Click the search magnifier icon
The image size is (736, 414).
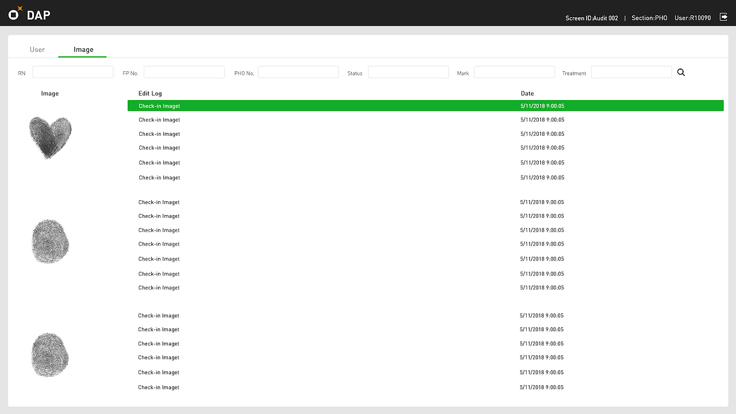[x=681, y=72]
